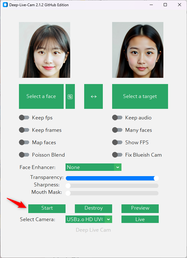Enable Fix Blueish Cam switch

pos(117,155)
